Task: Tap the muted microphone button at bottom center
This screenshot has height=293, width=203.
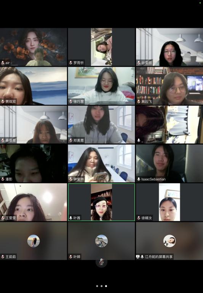Action: pyautogui.click(x=101, y=262)
